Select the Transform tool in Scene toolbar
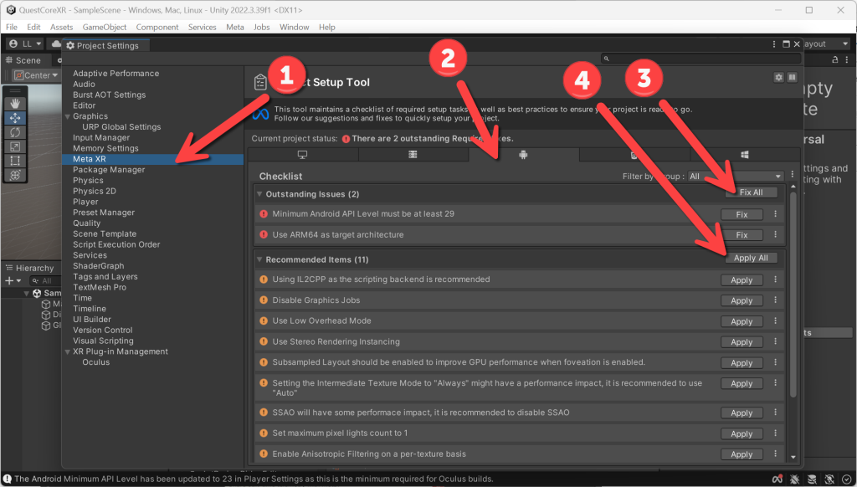Screen dimensions: 857x487 (15, 174)
